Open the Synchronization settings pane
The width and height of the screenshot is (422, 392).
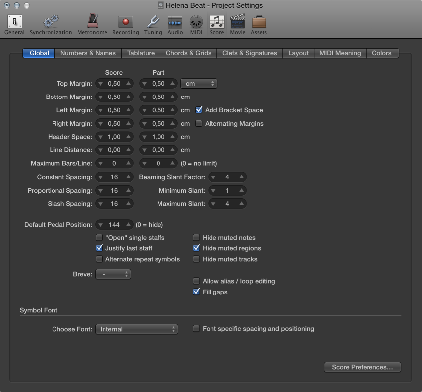pyautogui.click(x=50, y=22)
